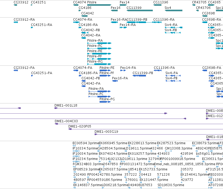Click the CG11399 gene bar
The image size is (223, 189).
click(x=140, y=10)
